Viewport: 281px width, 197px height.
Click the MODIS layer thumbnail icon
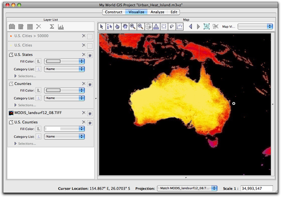[x=11, y=113]
